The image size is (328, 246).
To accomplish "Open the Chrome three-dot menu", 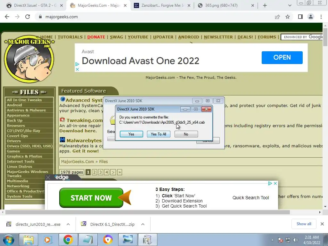I will 321,17.
